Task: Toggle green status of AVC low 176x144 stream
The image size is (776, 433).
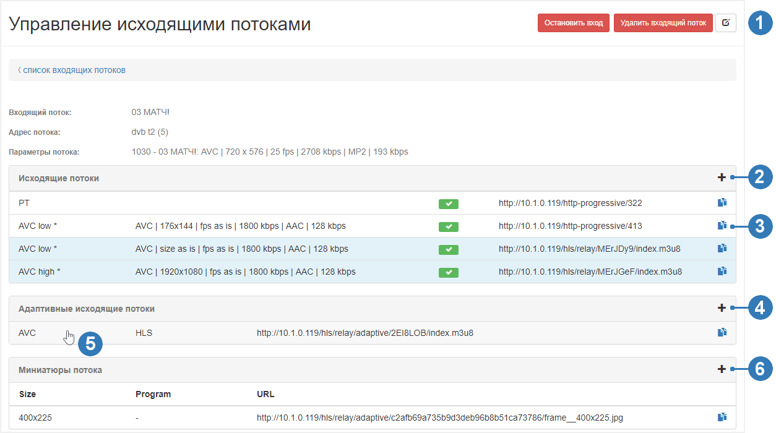Action: tap(449, 226)
